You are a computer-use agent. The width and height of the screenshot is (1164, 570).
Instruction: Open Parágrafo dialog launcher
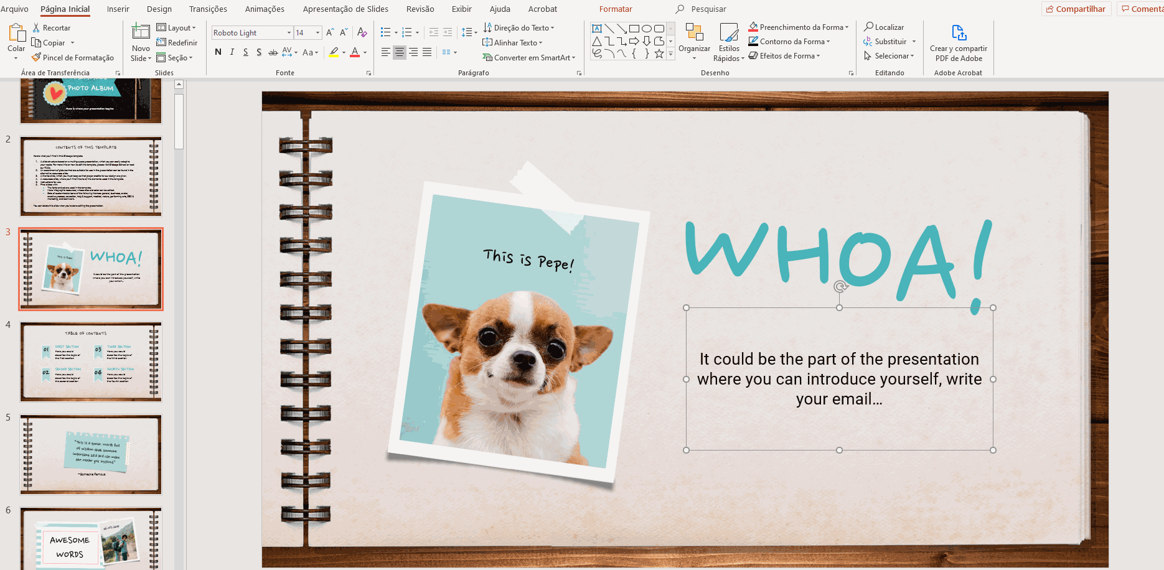[x=579, y=73]
